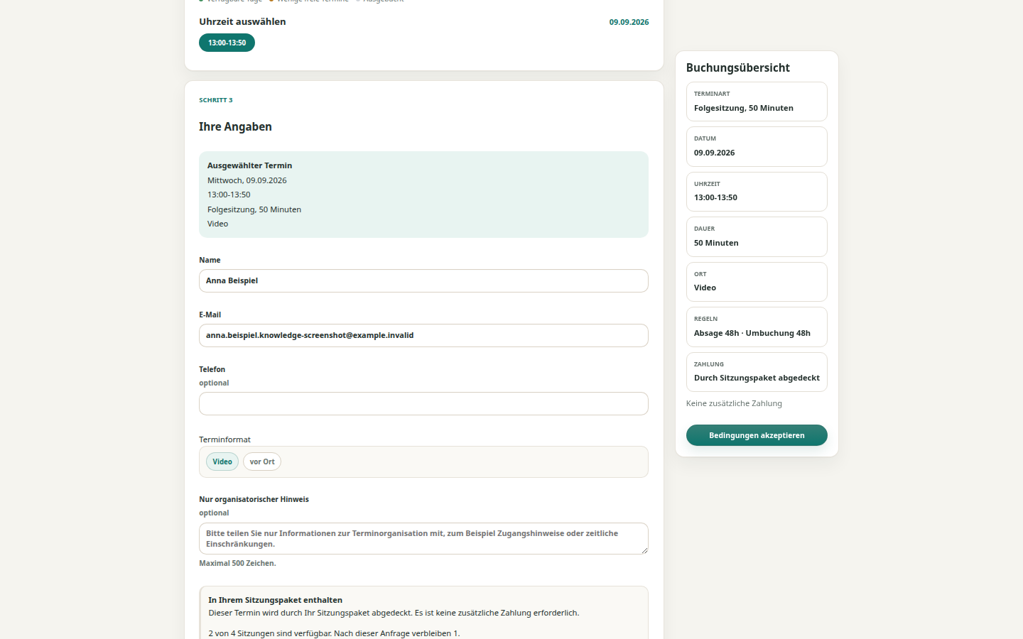Select the 13:00-13:50 time slot
This screenshot has height=639, width=1023.
tap(227, 43)
